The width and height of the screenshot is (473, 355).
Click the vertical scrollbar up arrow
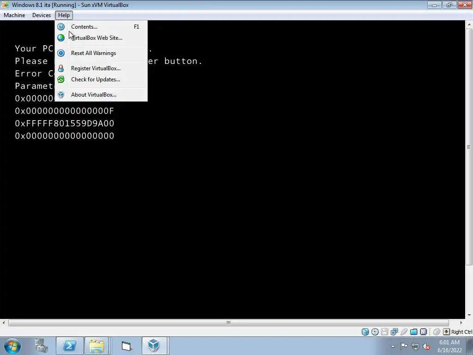pos(469,24)
